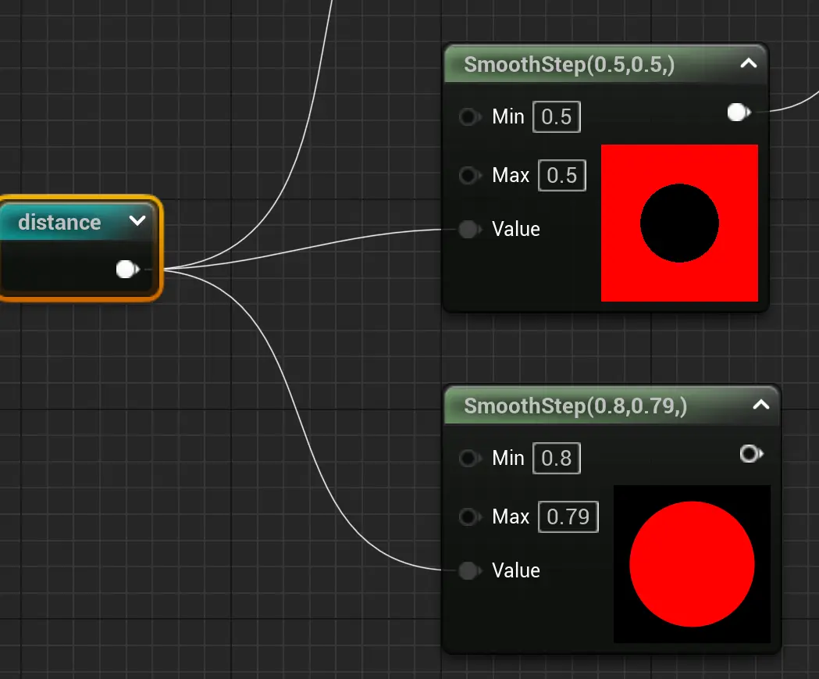Select the SmoothStep(0.8,0.79,) node title bar
The width and height of the screenshot is (819, 679).
[575, 406]
